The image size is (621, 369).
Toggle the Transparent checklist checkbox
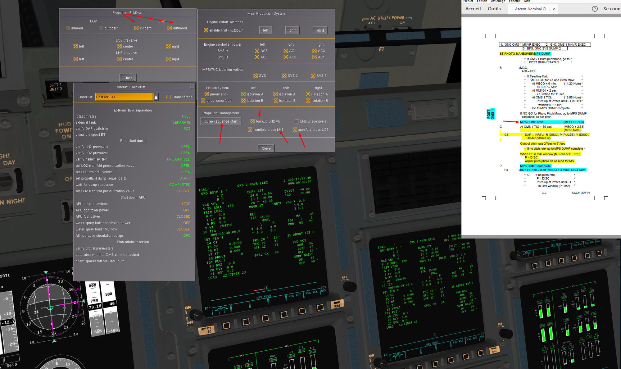[x=169, y=97]
